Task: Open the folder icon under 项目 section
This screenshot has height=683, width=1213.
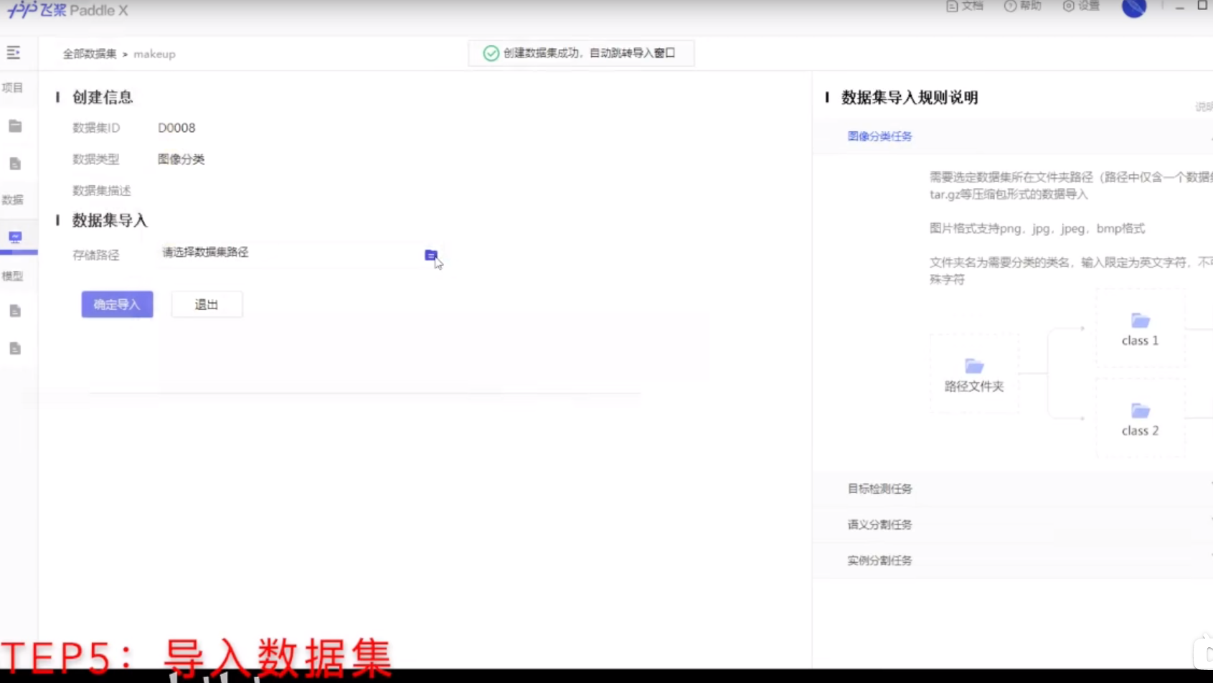Action: point(15,126)
